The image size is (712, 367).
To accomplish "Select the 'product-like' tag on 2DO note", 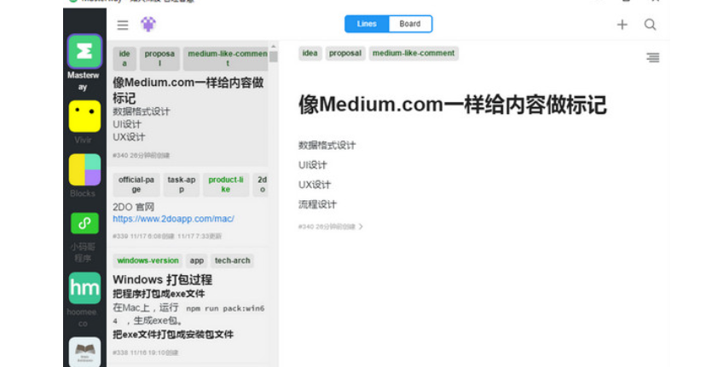I will click(226, 185).
